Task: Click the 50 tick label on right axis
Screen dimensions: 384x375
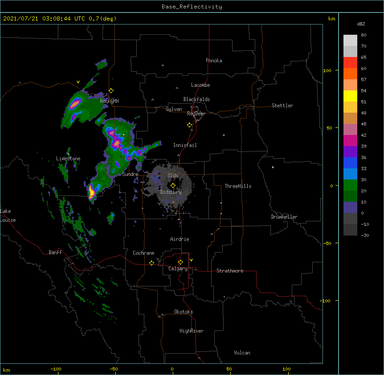Action: point(329,128)
